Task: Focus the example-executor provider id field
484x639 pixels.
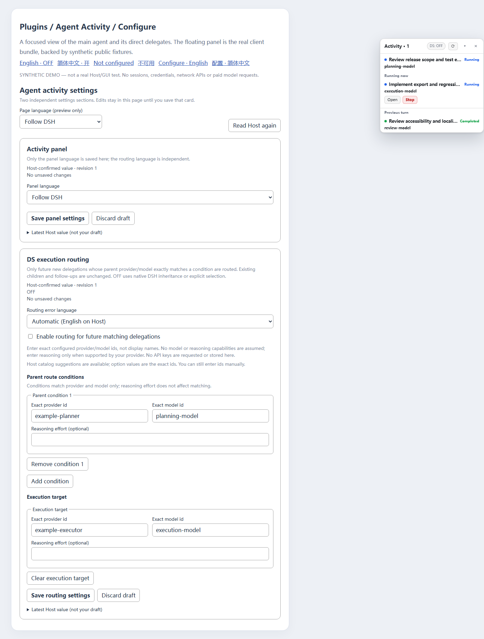Action: point(90,530)
